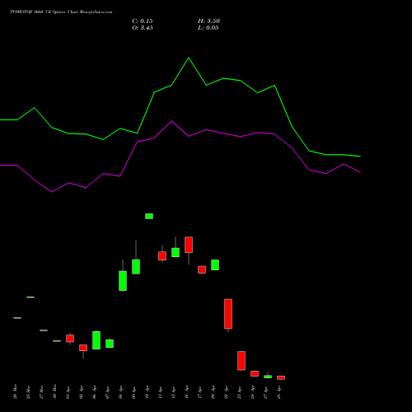Click the 27 Mar date axis label
Viewport: 412px width, 412px height.
point(42,392)
